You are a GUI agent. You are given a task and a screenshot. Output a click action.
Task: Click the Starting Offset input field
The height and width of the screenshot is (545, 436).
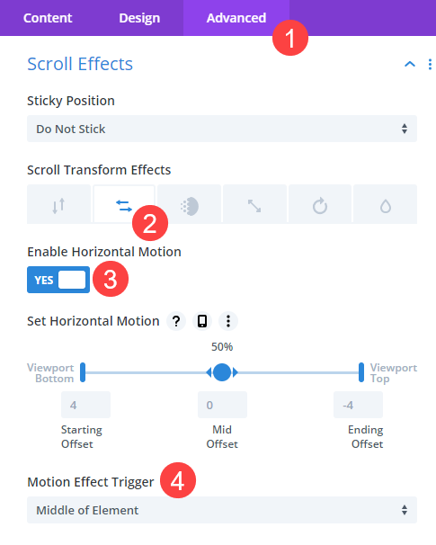tap(85, 405)
